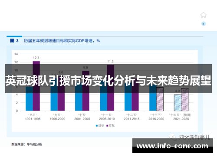
Task: Click the purple 1991-1995 actual bar
Action: point(36,86)
